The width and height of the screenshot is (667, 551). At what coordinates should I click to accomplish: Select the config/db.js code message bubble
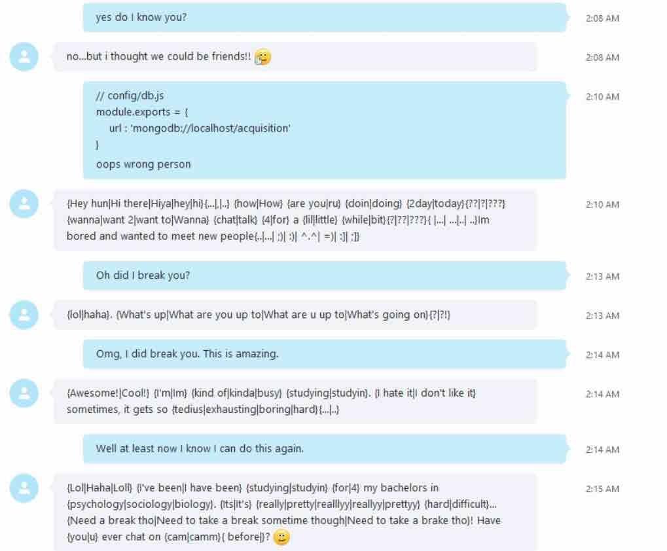[325, 130]
